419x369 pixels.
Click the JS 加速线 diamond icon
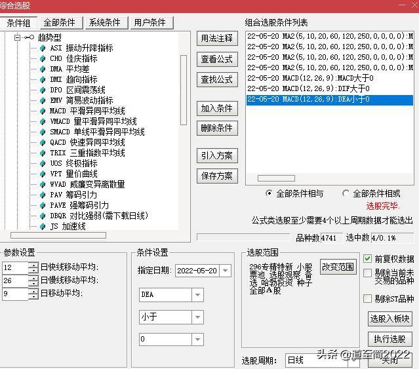point(43,226)
